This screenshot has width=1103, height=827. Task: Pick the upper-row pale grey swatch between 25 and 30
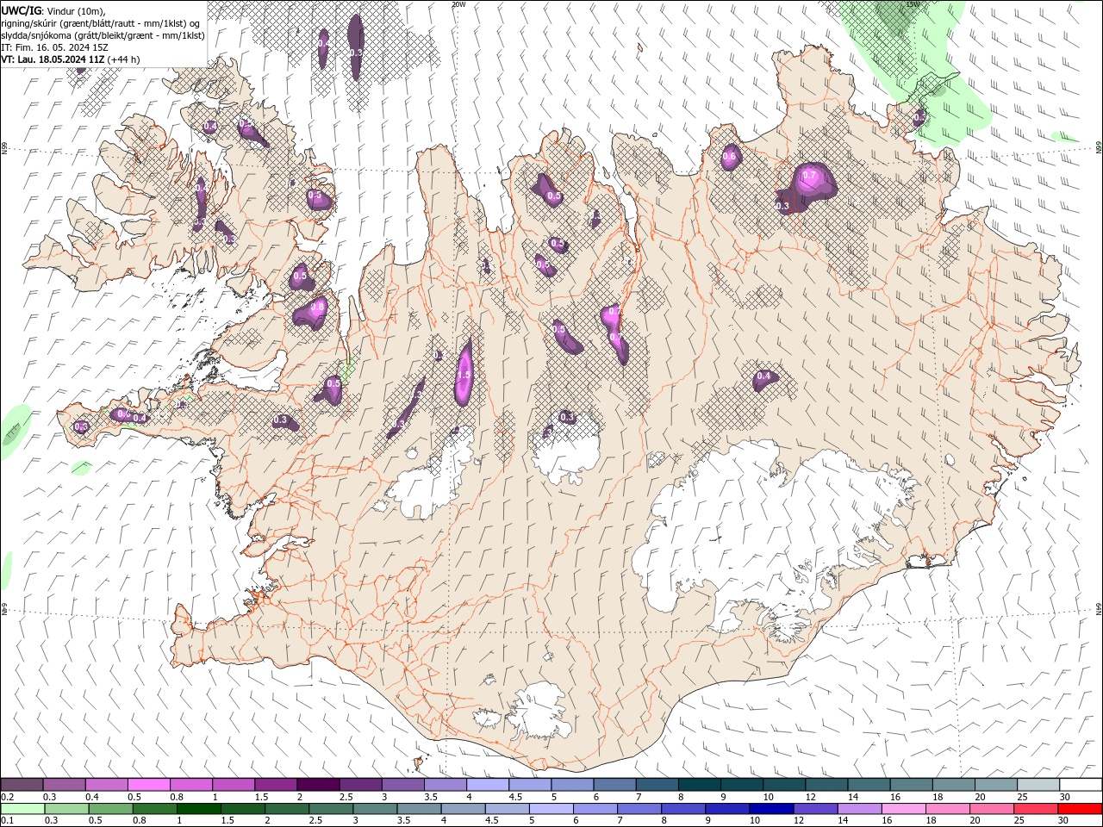coord(1038,785)
